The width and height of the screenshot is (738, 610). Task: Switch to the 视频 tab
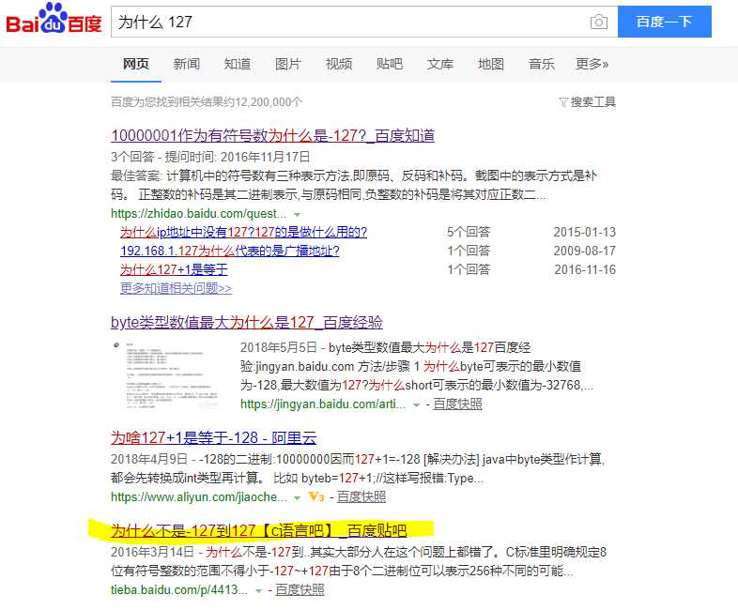coord(338,64)
